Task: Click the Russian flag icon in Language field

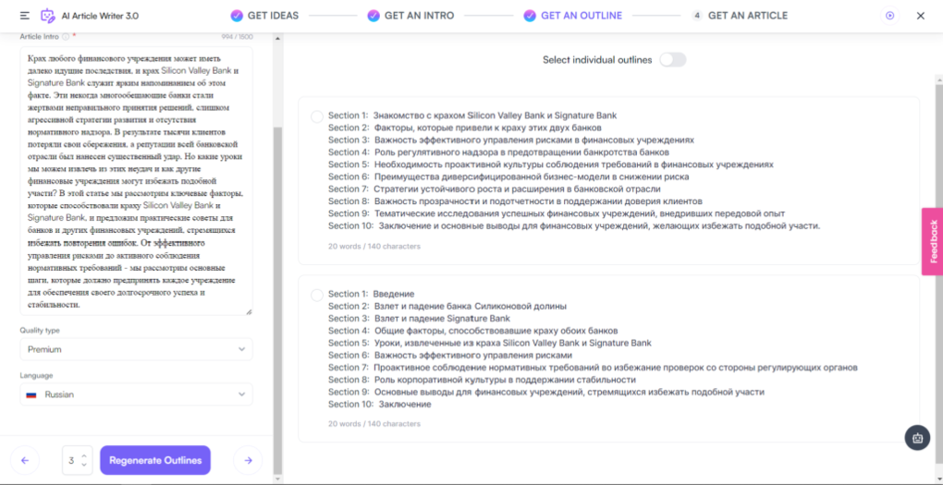Action: [31, 394]
